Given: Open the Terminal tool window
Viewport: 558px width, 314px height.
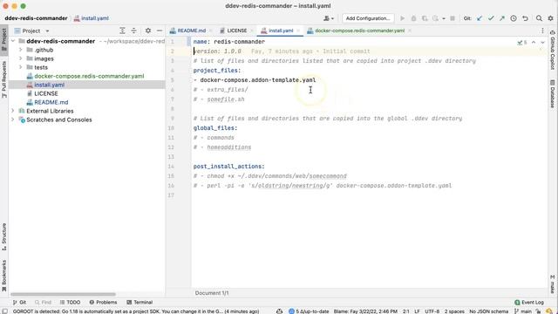Looking at the screenshot, I should click(139, 303).
